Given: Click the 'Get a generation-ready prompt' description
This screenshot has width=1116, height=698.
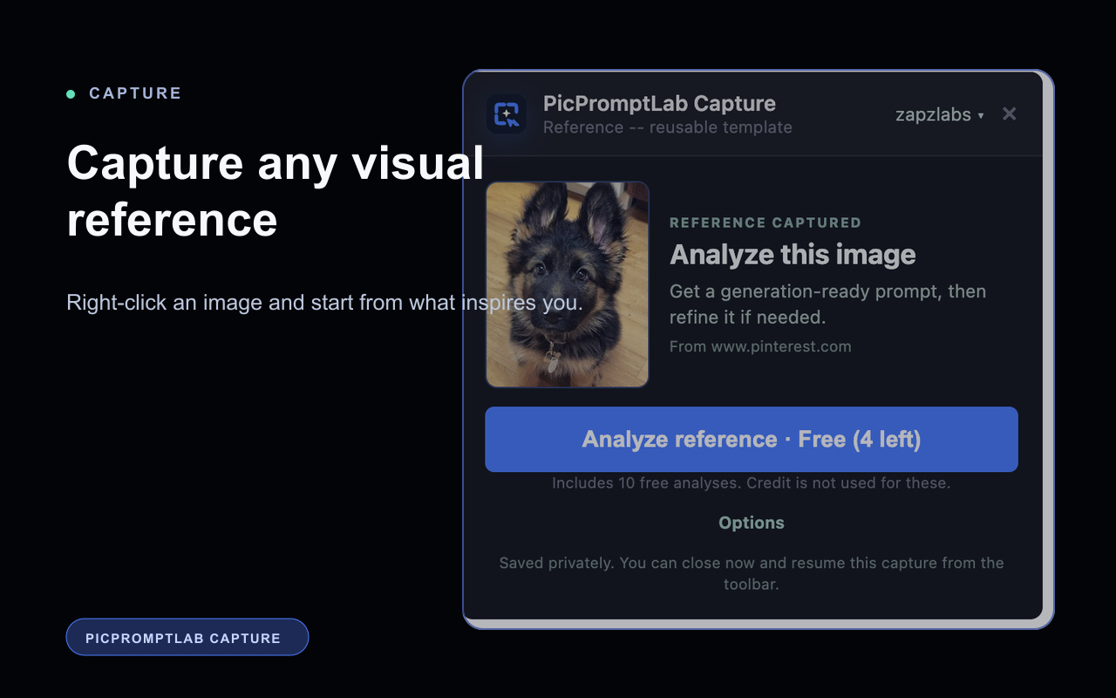Looking at the screenshot, I should pos(827,304).
